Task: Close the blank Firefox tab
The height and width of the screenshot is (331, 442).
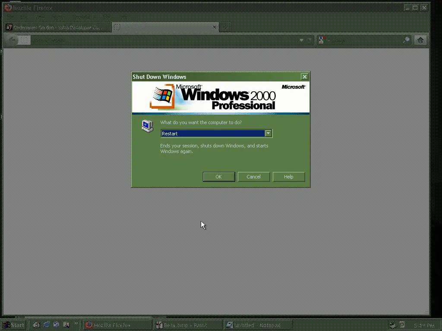Action: click(215, 27)
